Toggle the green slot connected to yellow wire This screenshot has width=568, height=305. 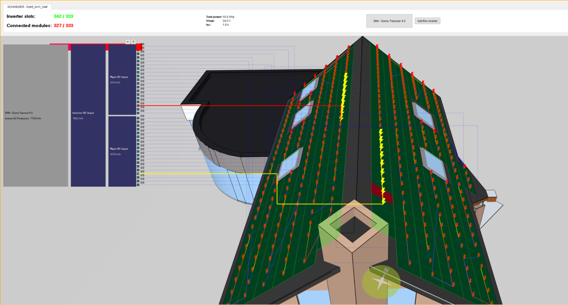tap(138, 173)
